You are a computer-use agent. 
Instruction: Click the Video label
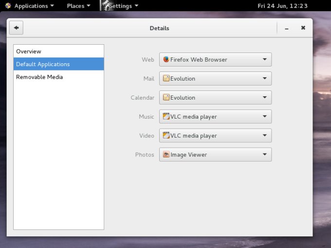(147, 135)
